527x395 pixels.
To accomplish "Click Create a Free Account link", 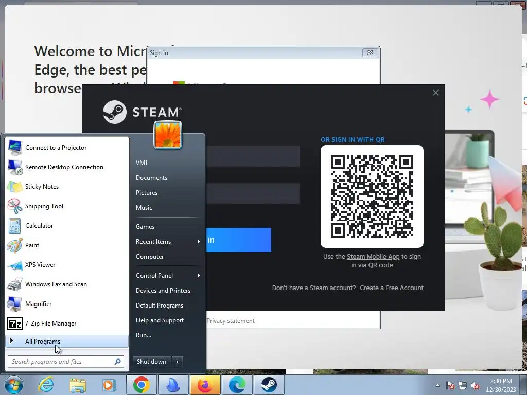I will pyautogui.click(x=392, y=288).
